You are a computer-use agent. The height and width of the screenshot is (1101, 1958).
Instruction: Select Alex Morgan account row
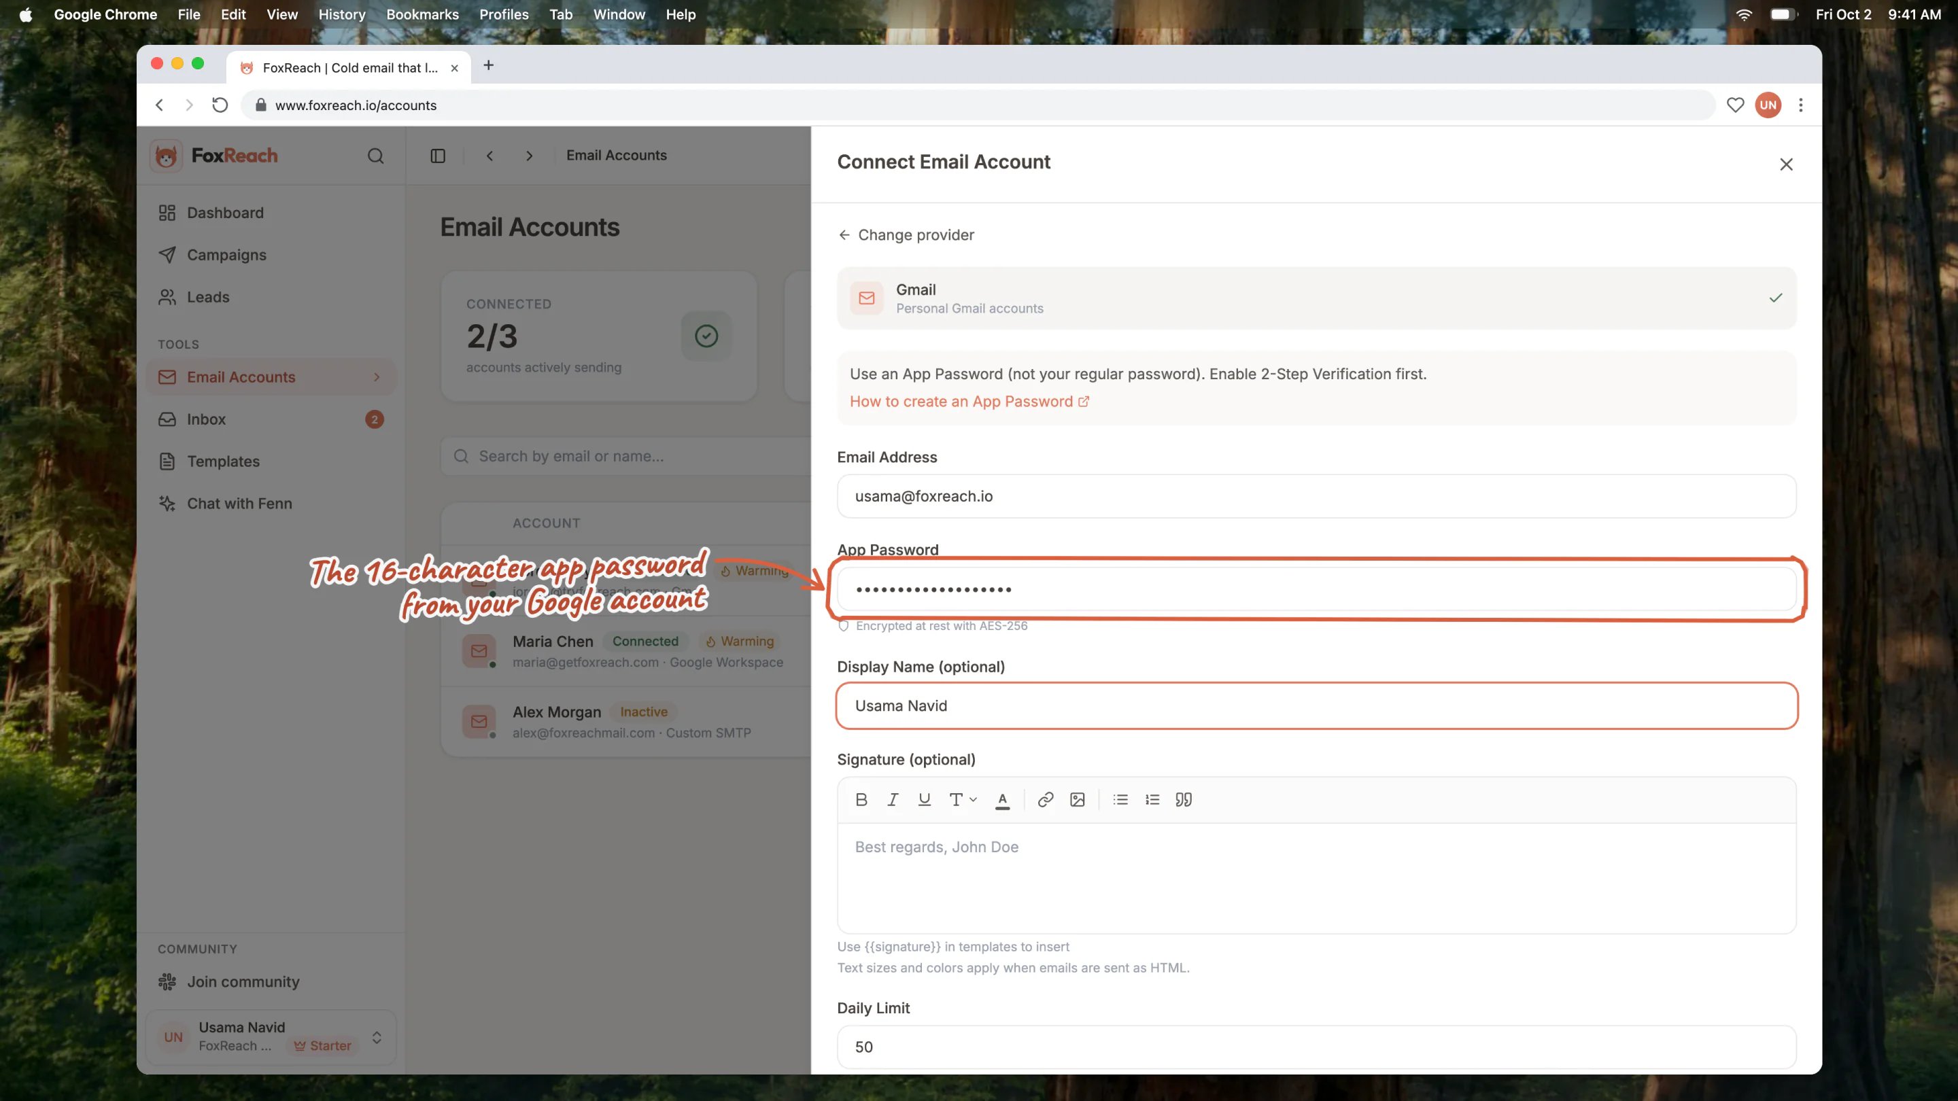pos(626,722)
